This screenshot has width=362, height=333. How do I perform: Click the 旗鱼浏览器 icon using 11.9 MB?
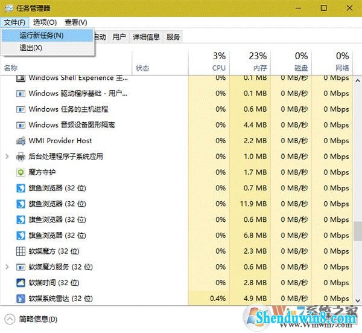coord(21,204)
